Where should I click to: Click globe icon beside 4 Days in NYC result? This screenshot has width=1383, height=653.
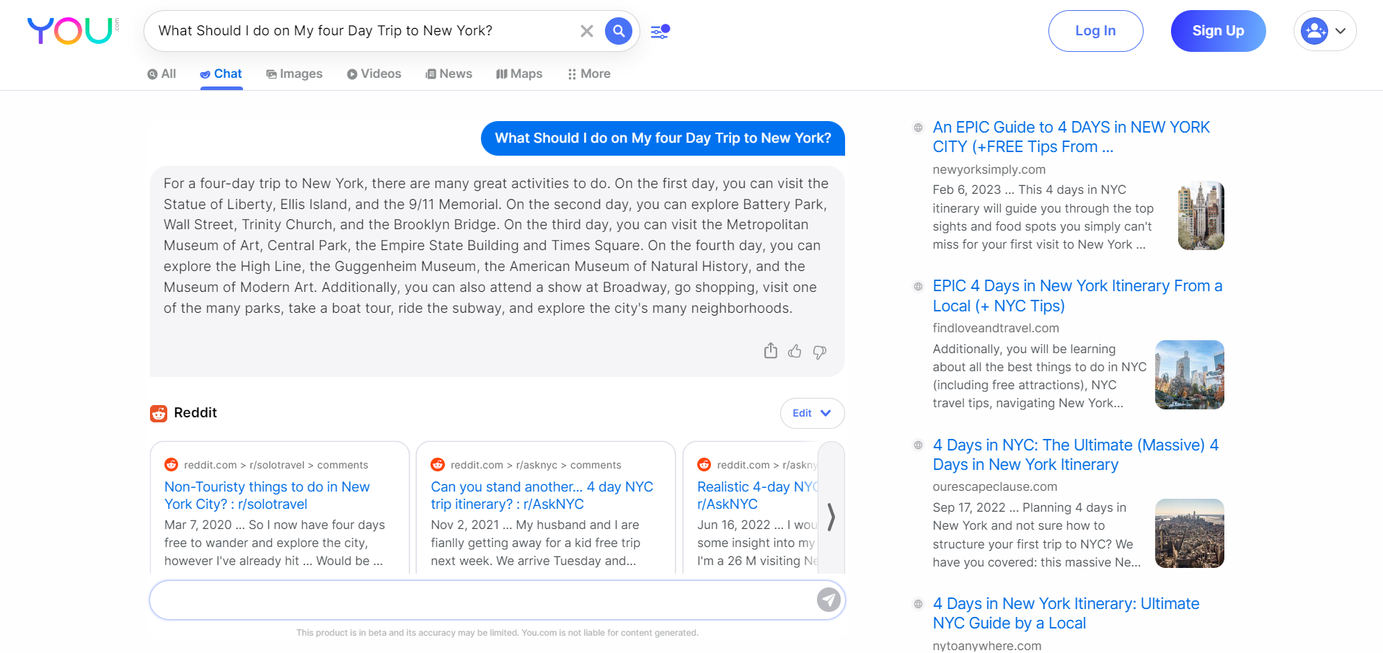(x=918, y=445)
